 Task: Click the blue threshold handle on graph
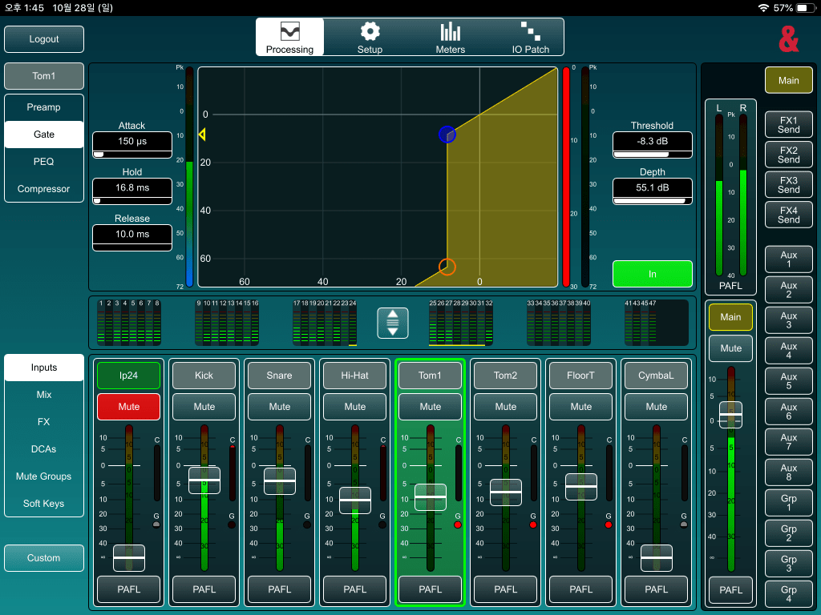[447, 135]
